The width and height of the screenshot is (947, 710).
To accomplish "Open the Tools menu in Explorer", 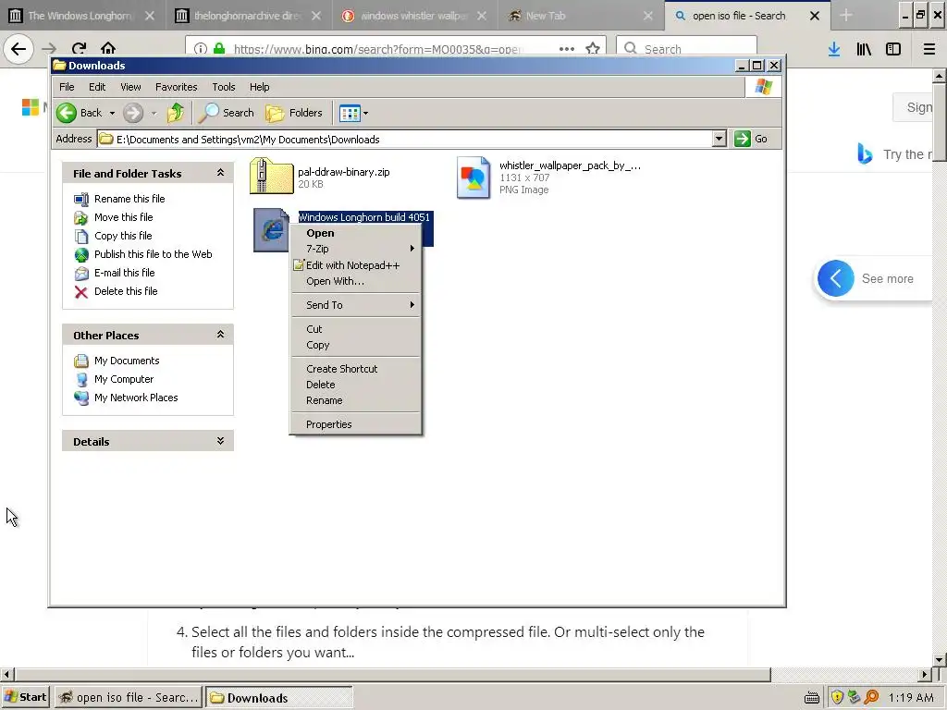I will [224, 87].
